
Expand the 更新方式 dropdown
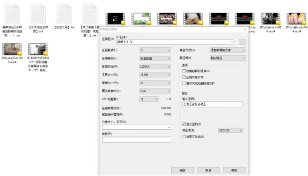click(228, 50)
